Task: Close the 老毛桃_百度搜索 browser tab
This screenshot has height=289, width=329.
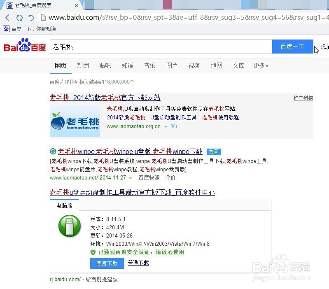Action: (x=76, y=6)
